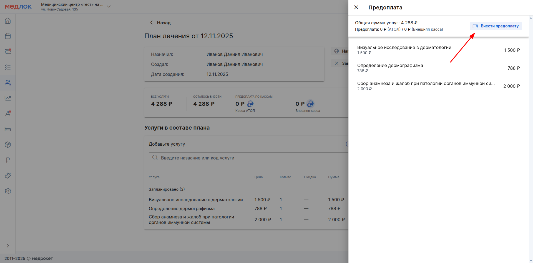Open the ruble finance icon
Viewport: 533px width, 263px height.
click(8, 160)
